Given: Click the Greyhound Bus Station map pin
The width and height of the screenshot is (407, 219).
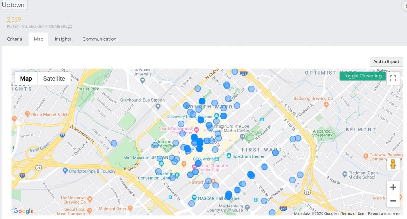Looking at the screenshot, I should coord(158,106).
